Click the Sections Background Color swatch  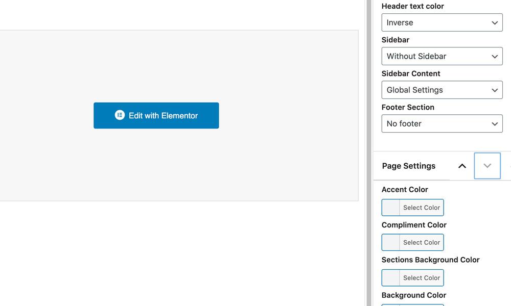391,278
